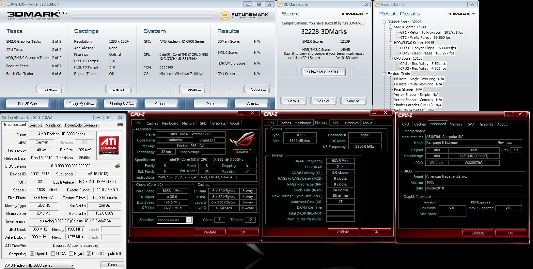Click the Graphs... button

tap(162, 104)
